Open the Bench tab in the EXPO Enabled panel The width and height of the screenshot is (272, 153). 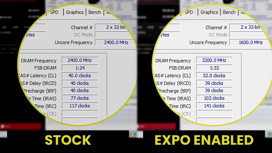[229, 12]
